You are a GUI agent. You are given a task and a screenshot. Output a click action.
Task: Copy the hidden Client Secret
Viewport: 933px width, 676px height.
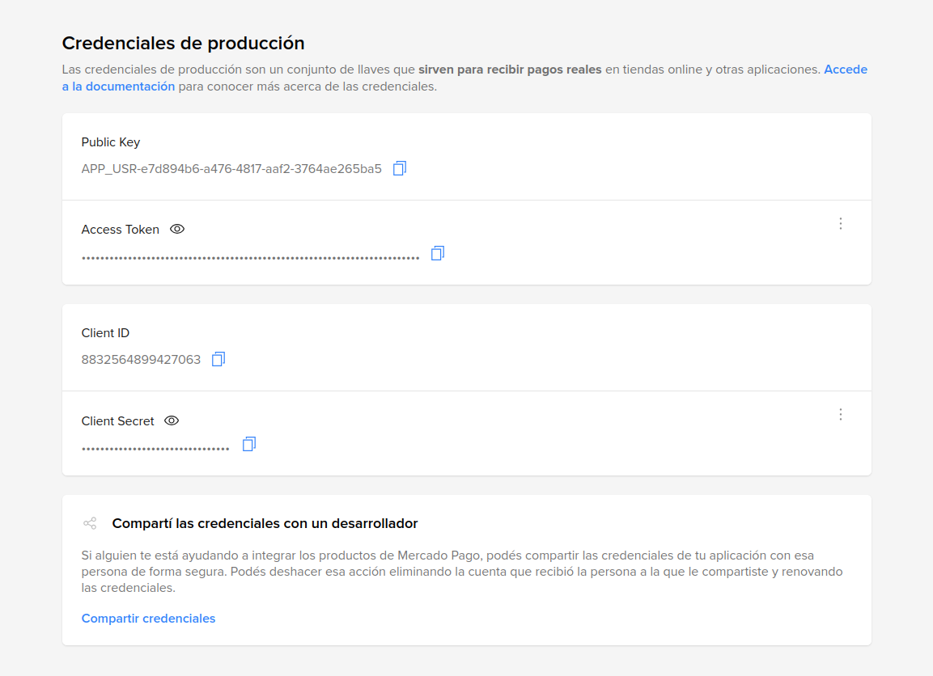(249, 444)
